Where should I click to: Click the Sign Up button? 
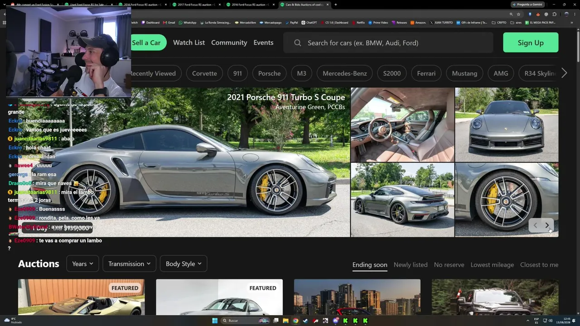click(531, 43)
